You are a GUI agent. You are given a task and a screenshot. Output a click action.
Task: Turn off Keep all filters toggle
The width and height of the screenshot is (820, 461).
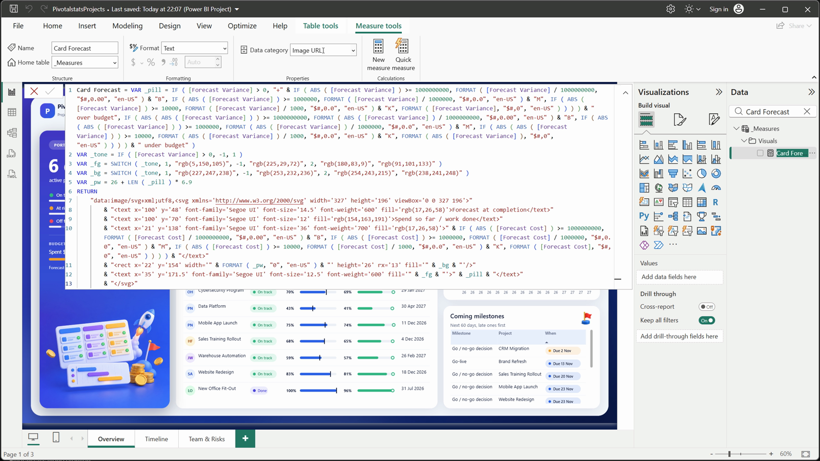[707, 321]
